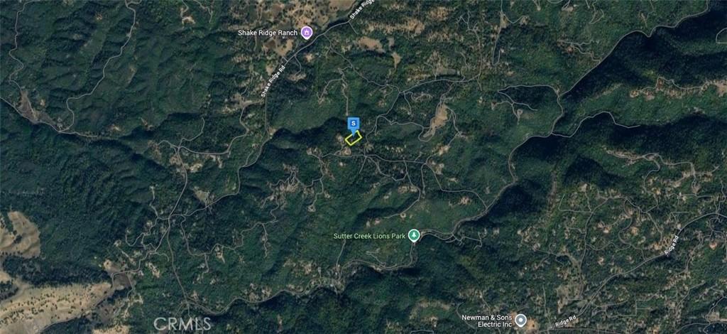Click the CRMLS watermark

[x=182, y=323]
